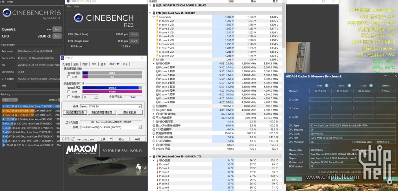Switch to the 主板 tab in CPU-Z
This screenshot has height=191, width=398.
pos(76,64)
